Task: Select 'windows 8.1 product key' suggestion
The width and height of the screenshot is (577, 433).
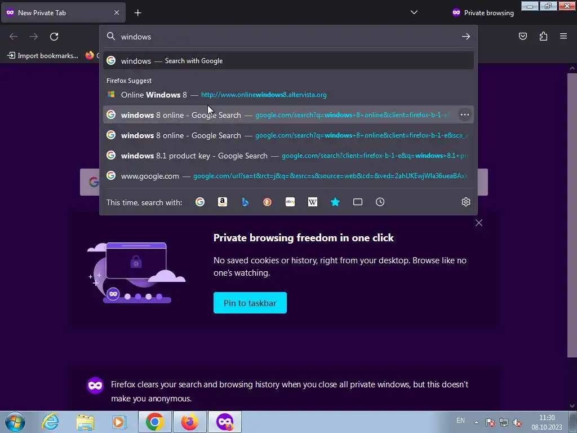Action: (288, 156)
